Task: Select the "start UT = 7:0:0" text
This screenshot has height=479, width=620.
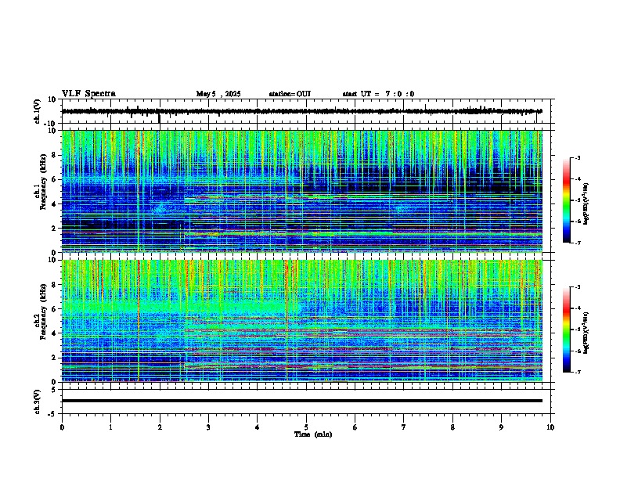Action: [x=378, y=94]
